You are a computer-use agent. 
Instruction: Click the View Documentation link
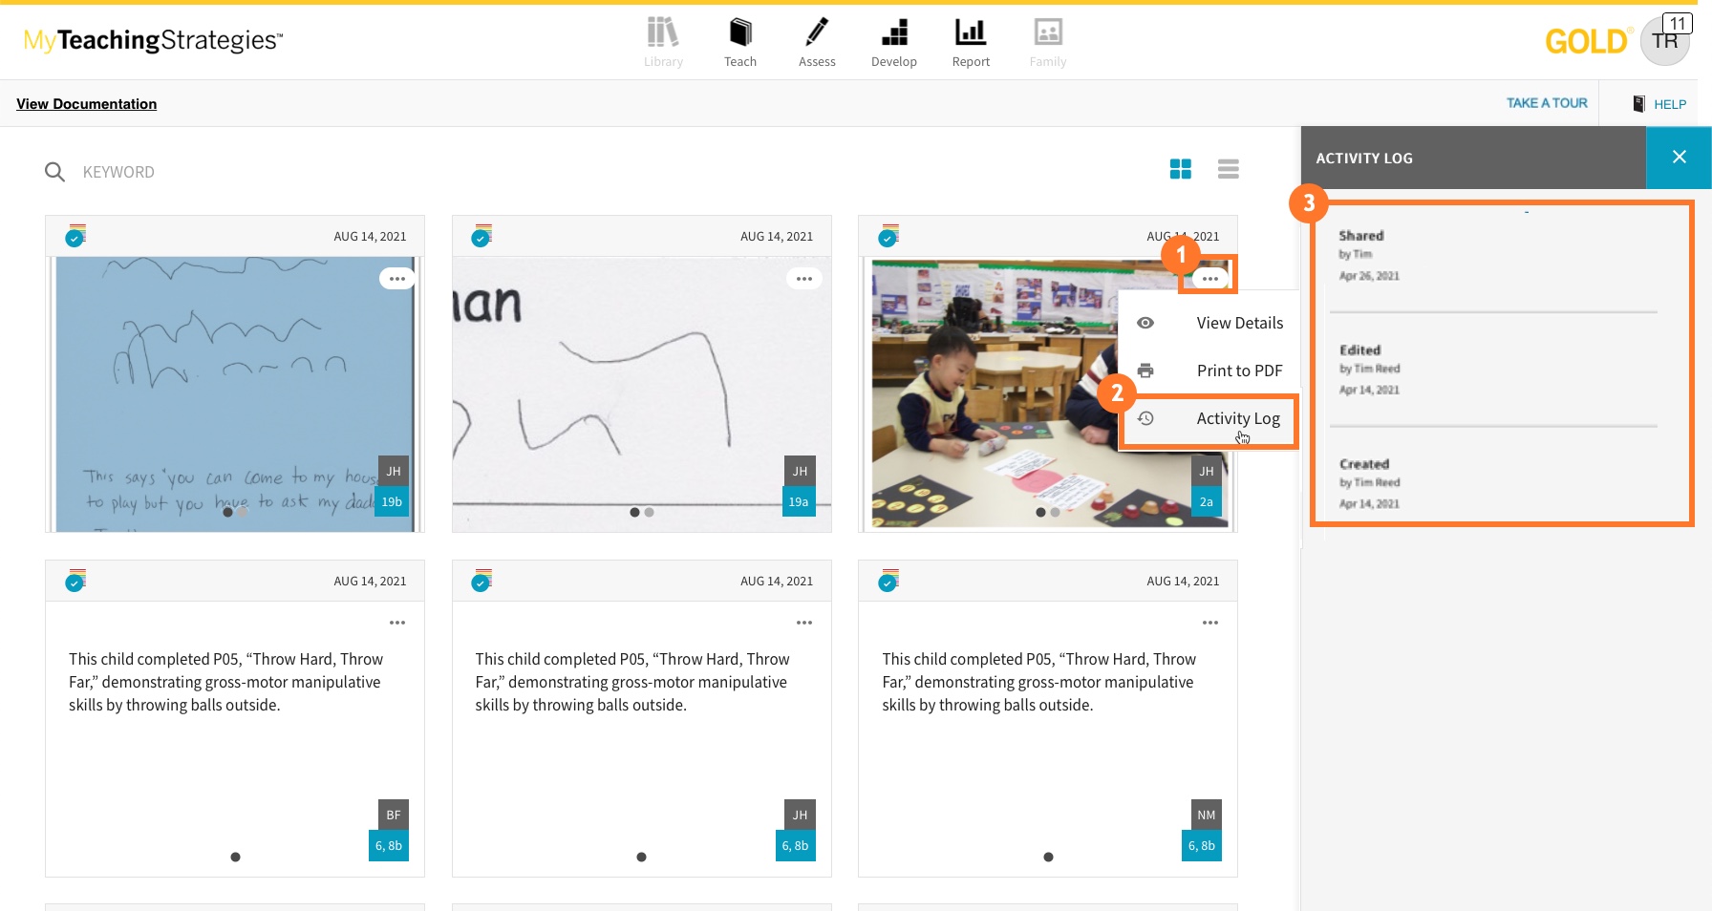coord(87,104)
